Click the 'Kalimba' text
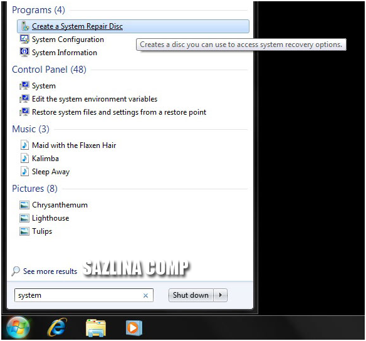The width and height of the screenshot is (366, 341). coord(45,159)
